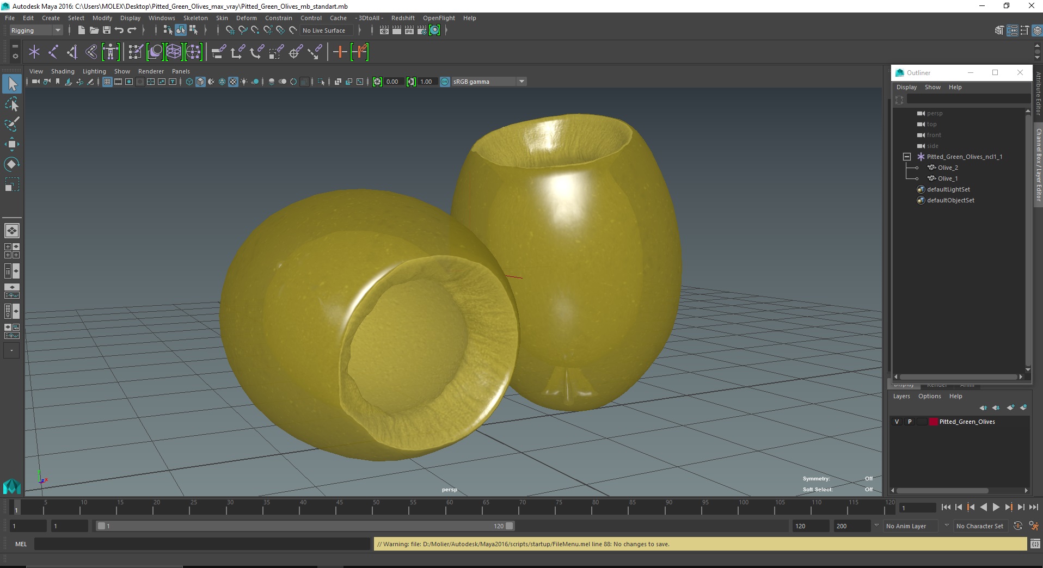Click the Pitted_Green_Olives layer red color swatch

point(934,422)
